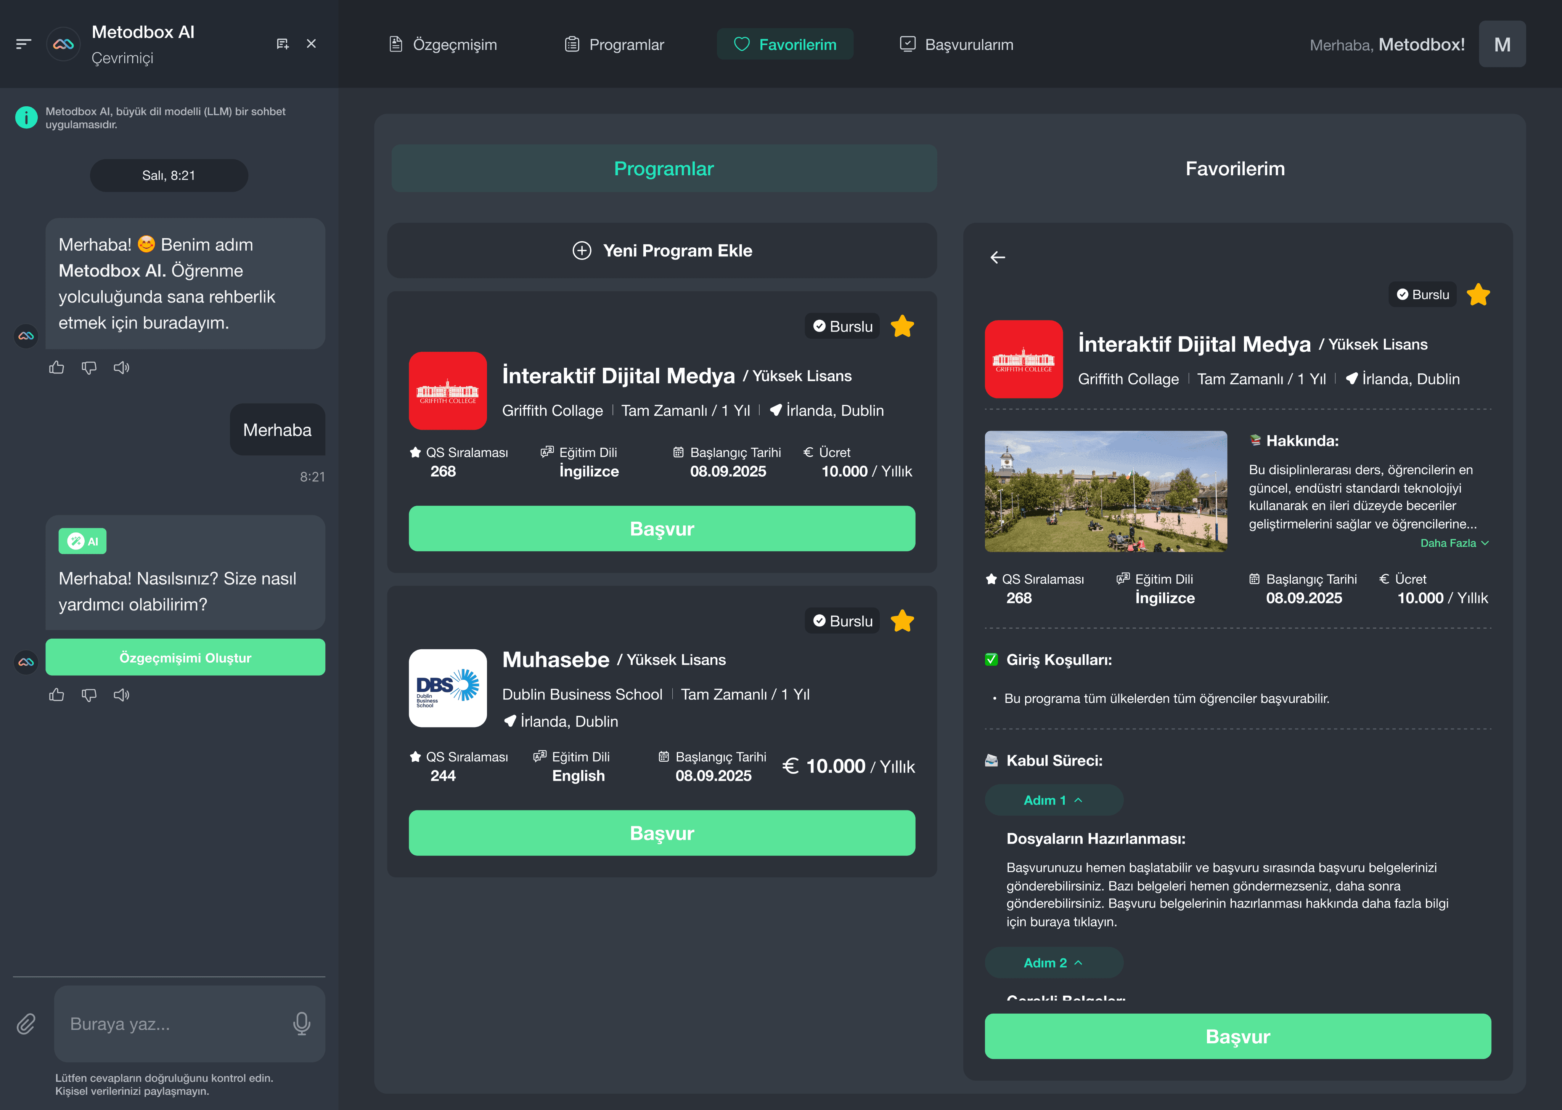Collapse the Adım 2 section
1562x1110 pixels.
[x=1053, y=963]
